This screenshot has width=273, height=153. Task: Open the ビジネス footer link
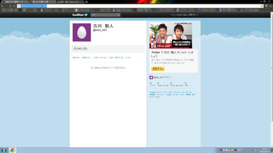coord(175,95)
